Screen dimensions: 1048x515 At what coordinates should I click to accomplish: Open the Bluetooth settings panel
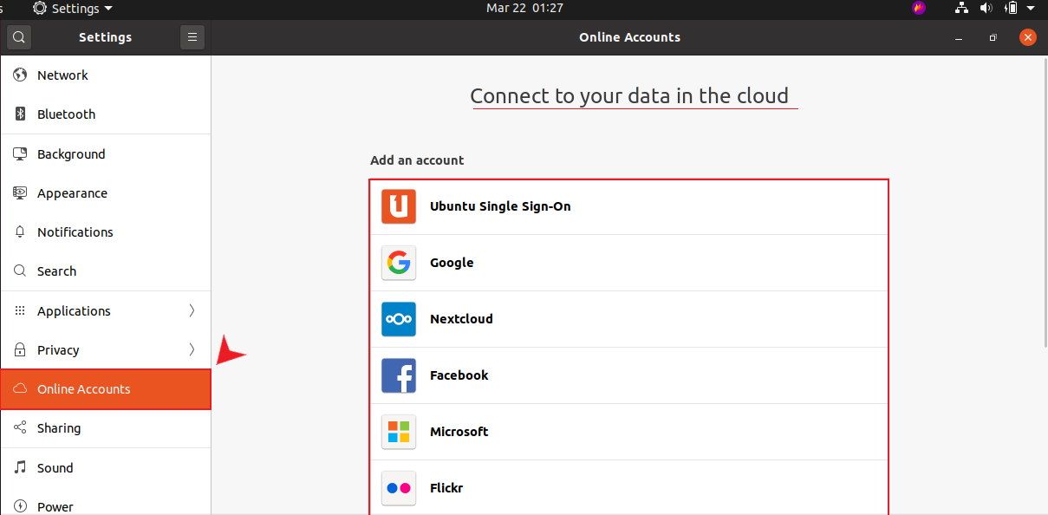click(105, 114)
